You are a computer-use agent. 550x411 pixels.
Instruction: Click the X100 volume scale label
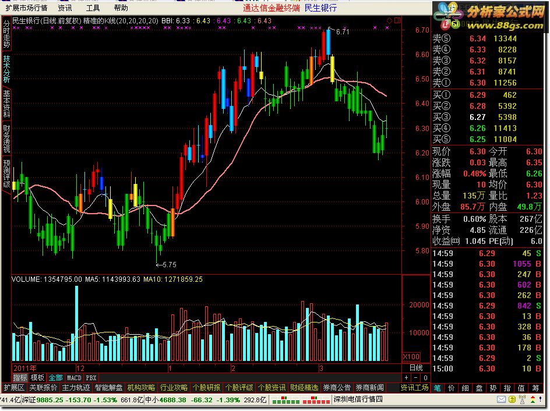pos(411,357)
